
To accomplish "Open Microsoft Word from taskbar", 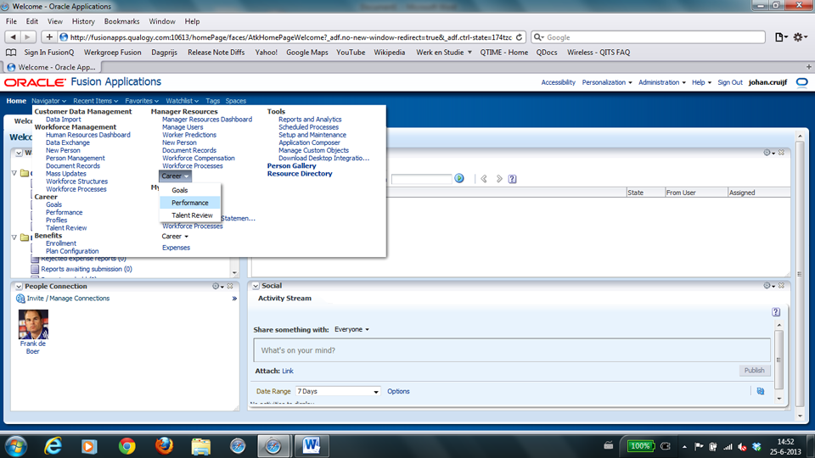I will coord(312,445).
